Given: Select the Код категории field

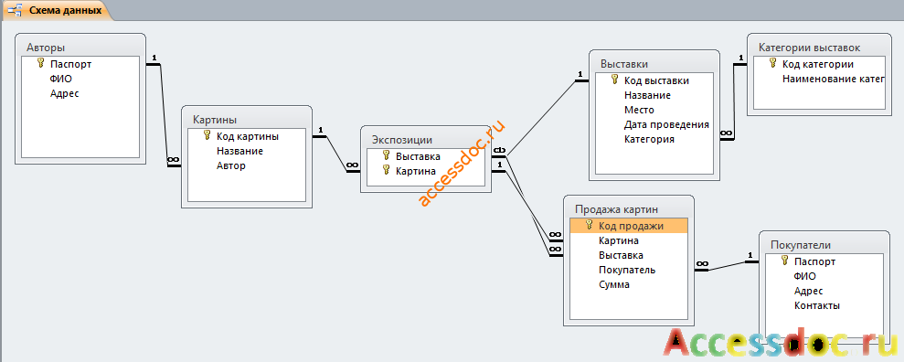Looking at the screenshot, I should pos(819,64).
